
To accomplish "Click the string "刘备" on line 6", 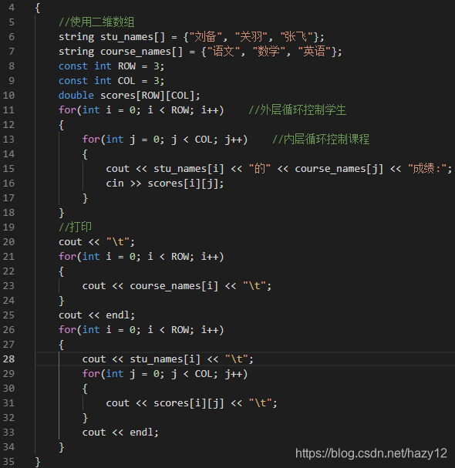I will point(205,37).
